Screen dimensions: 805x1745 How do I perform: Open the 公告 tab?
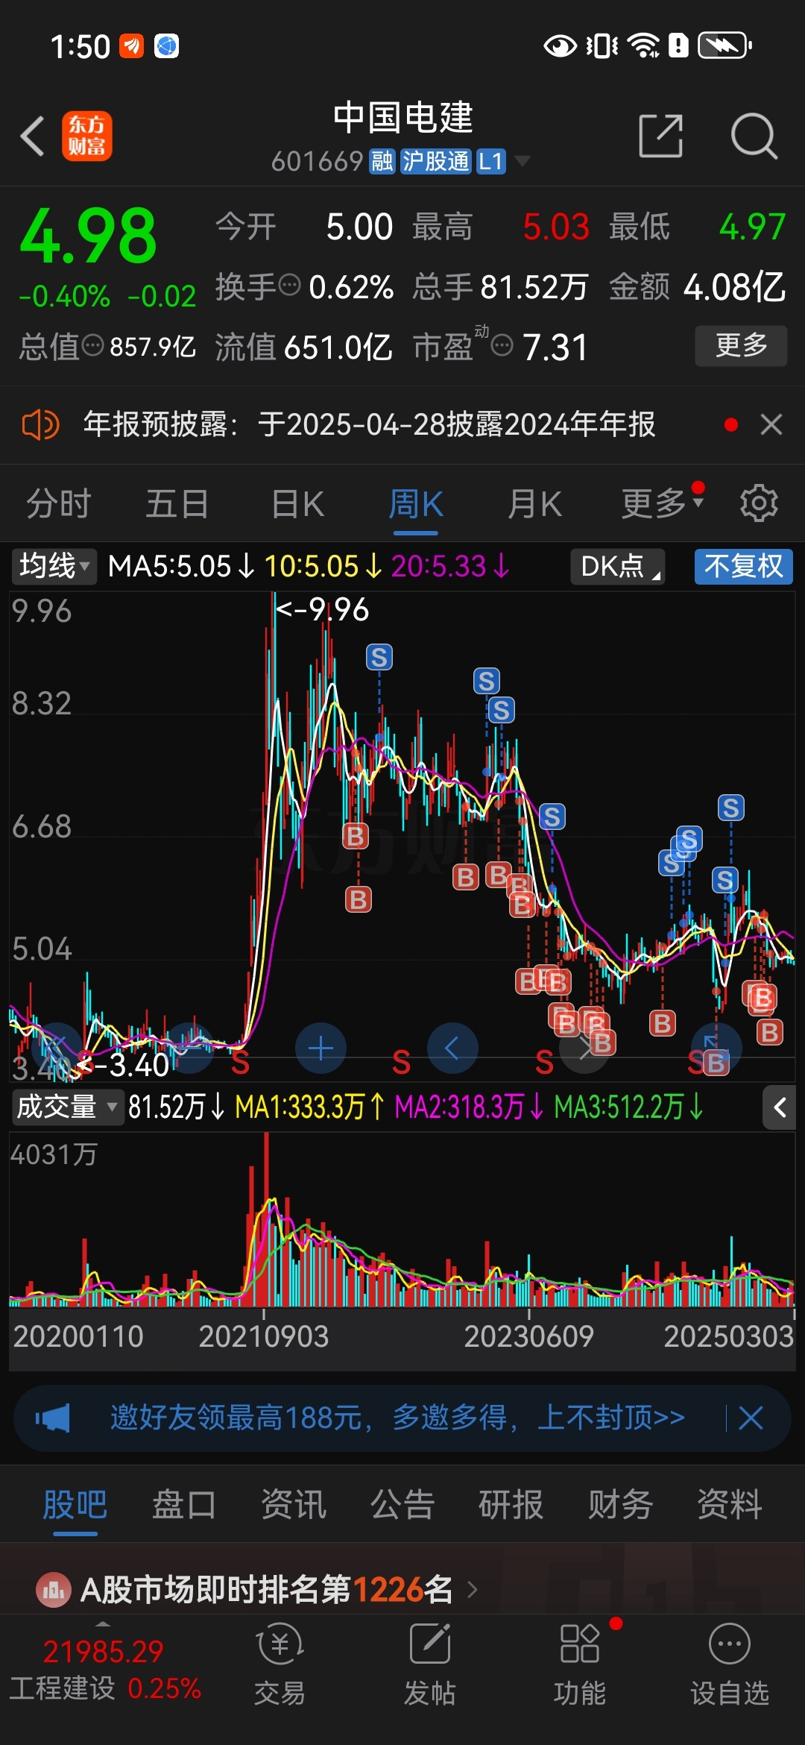click(402, 1504)
